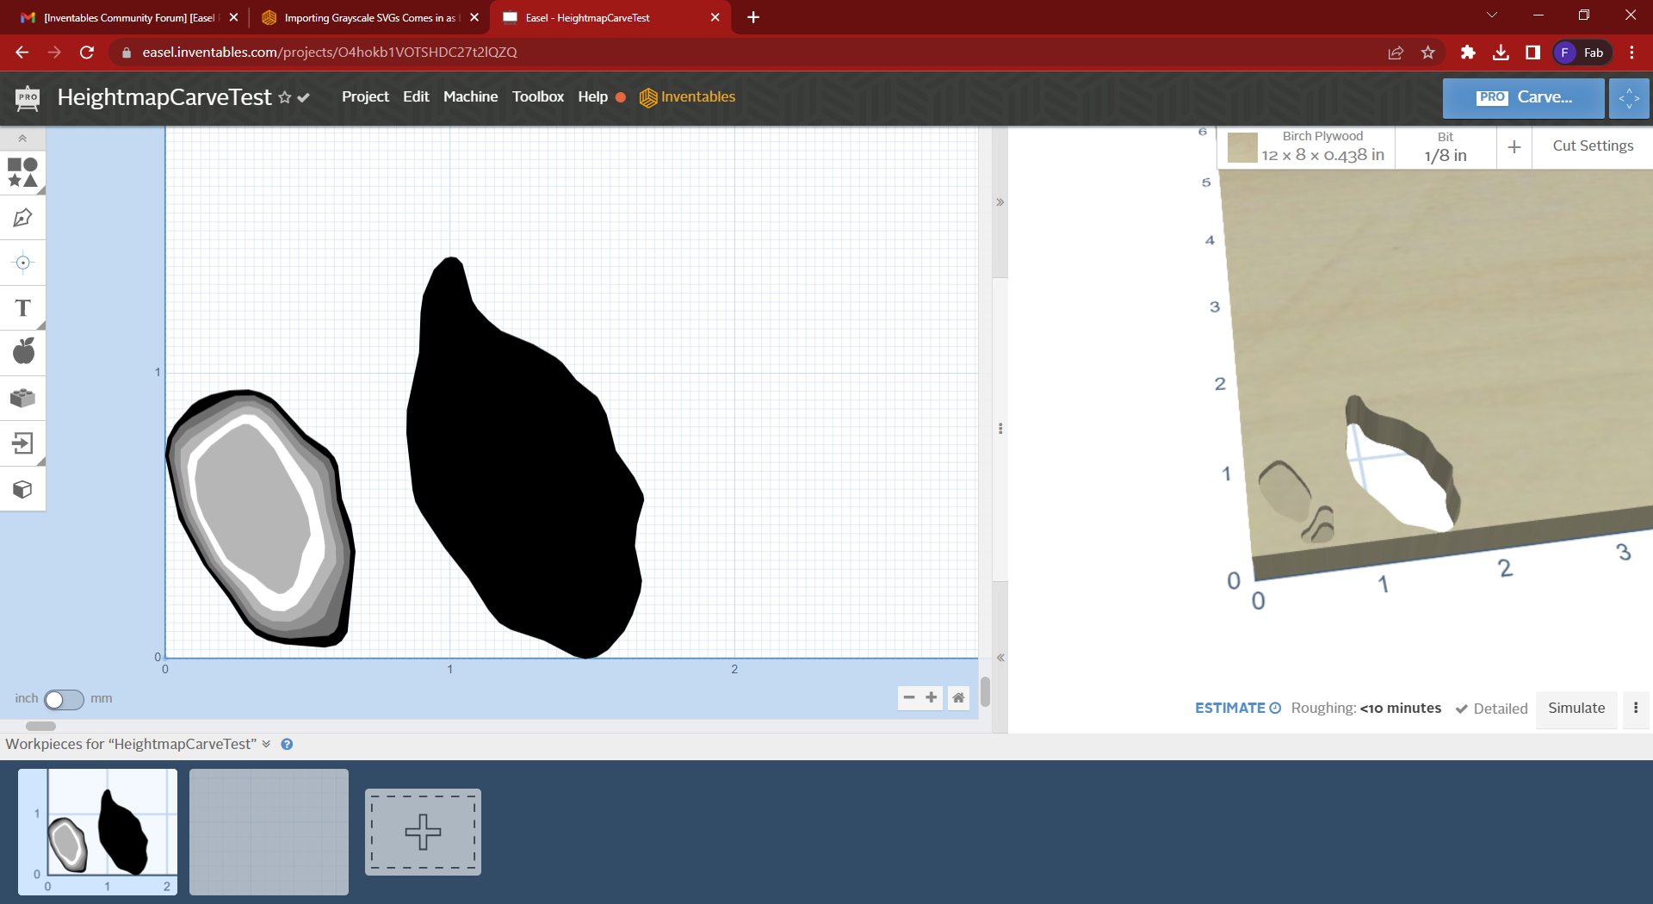The width and height of the screenshot is (1653, 904).
Task: Click the Simulate button
Action: (1576, 708)
